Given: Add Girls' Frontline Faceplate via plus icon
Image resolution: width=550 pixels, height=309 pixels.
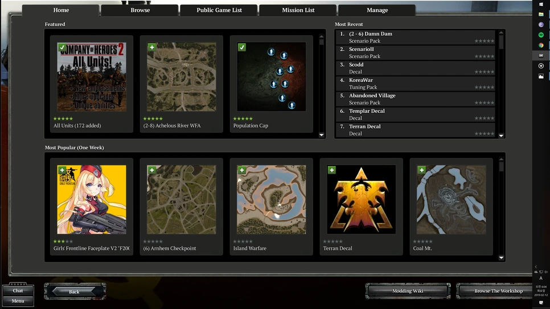Looking at the screenshot, I should click(62, 170).
